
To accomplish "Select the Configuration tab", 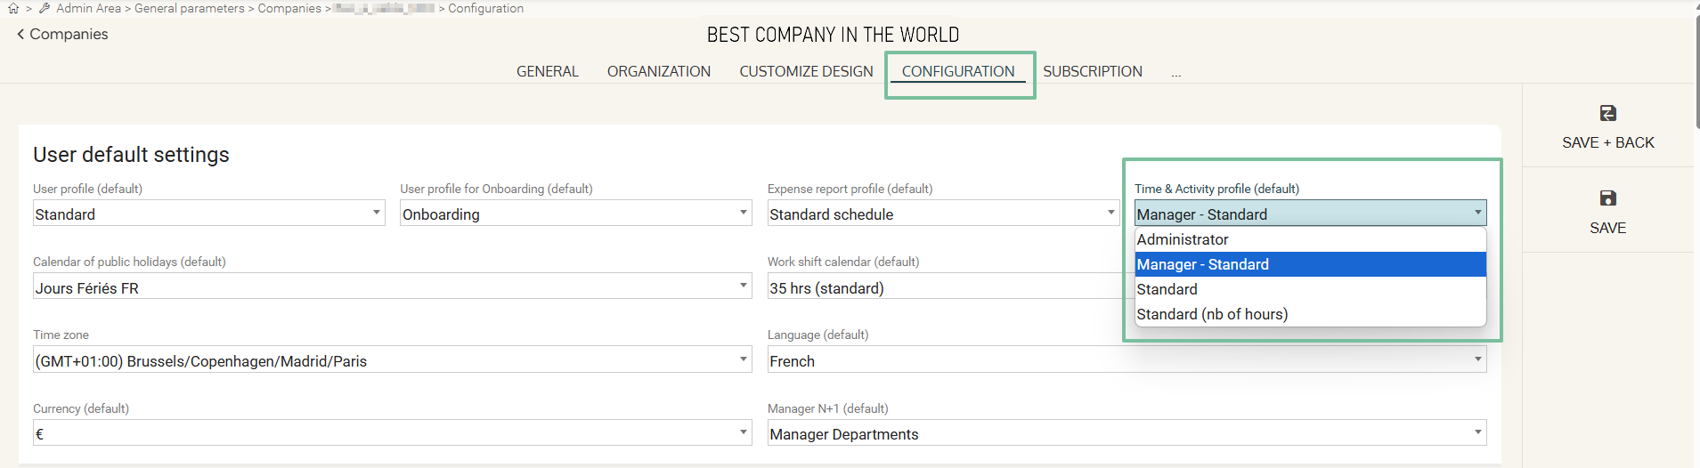I will (x=958, y=71).
